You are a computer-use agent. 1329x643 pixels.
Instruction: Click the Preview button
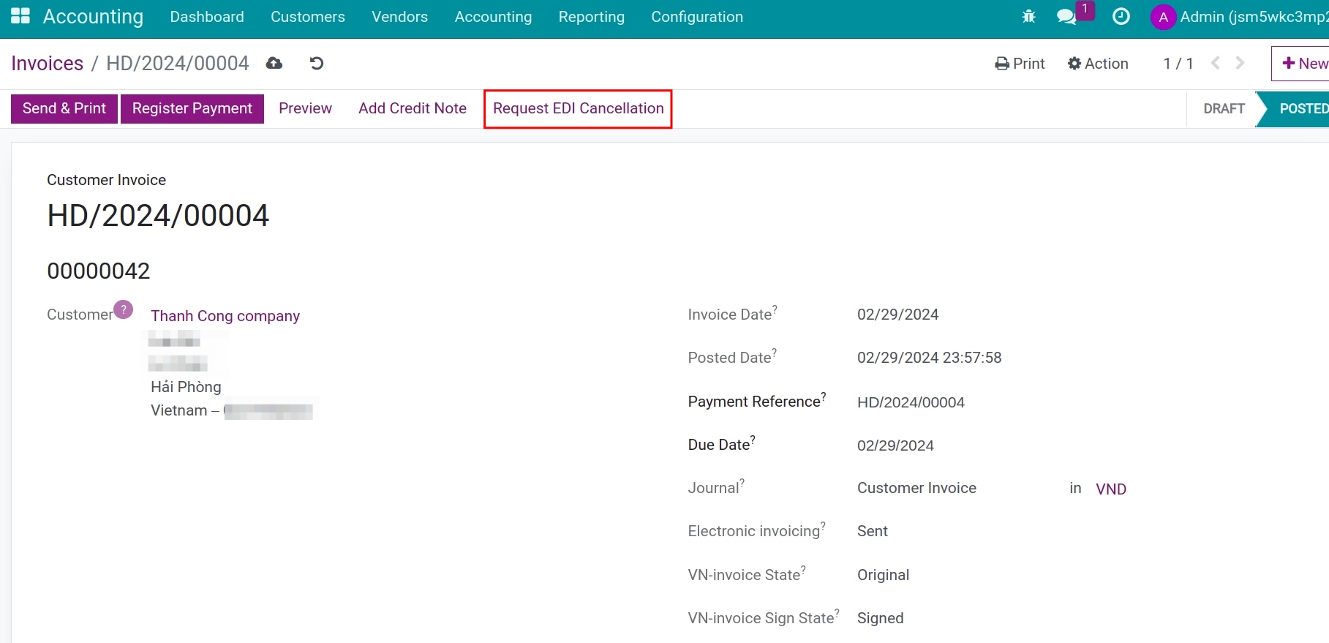coord(305,108)
